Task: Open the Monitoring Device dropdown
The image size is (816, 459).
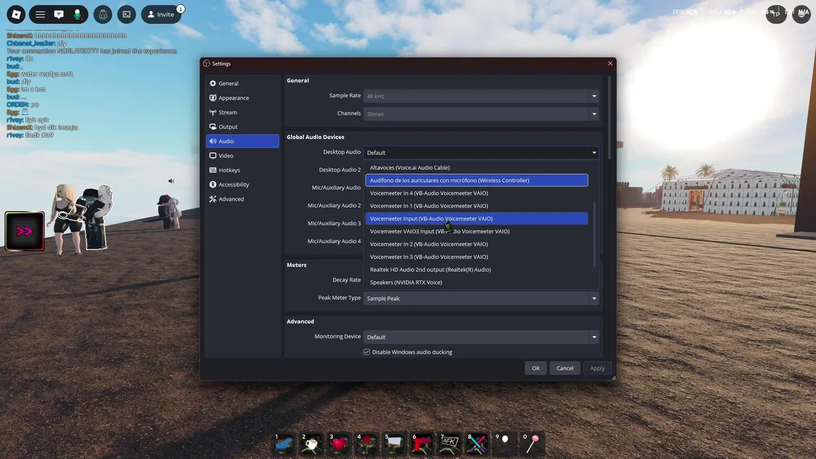Action: point(481,337)
